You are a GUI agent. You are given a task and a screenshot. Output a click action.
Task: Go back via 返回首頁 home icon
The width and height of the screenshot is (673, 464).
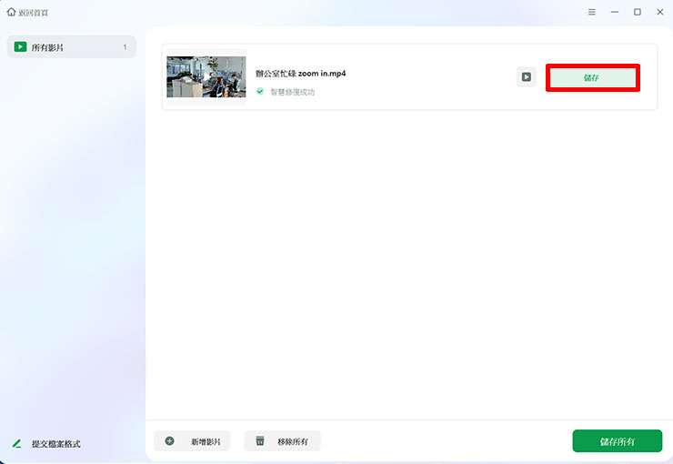pos(11,12)
